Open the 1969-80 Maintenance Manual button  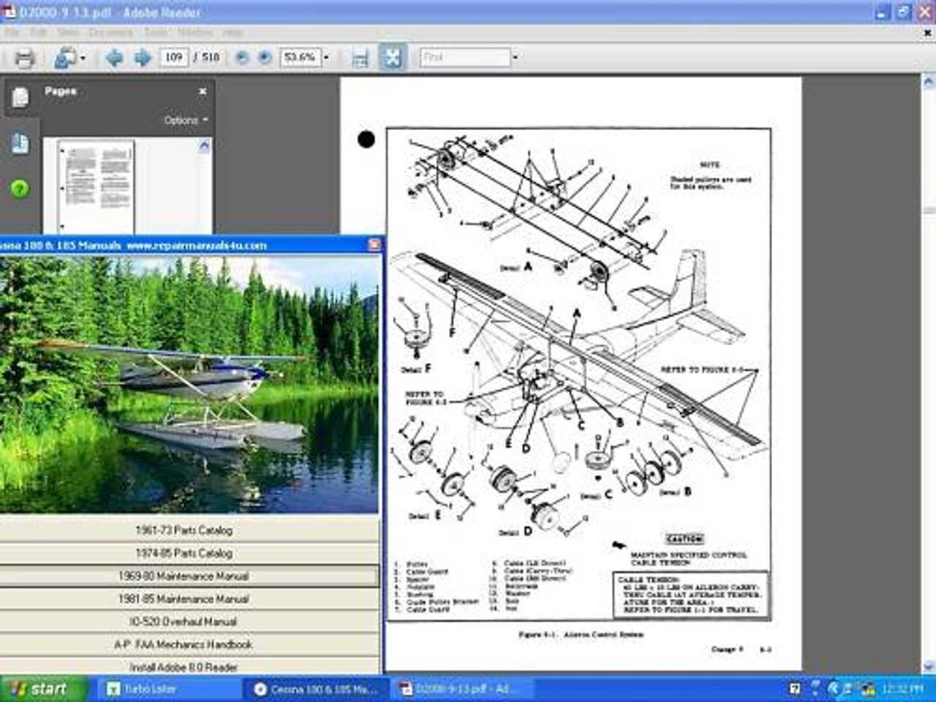tap(189, 576)
